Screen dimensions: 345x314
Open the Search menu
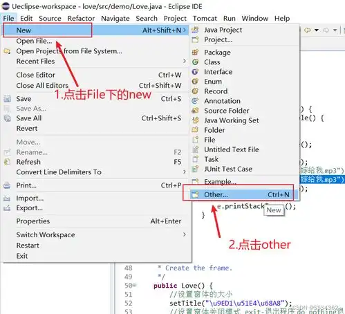tap(147, 18)
